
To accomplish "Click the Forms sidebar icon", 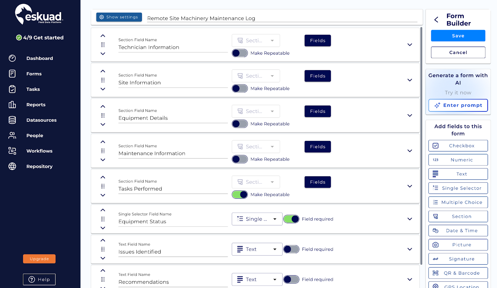I will (12, 74).
